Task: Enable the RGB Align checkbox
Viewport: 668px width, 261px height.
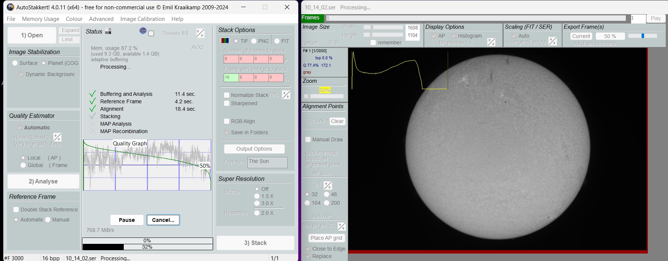Action: tap(226, 121)
